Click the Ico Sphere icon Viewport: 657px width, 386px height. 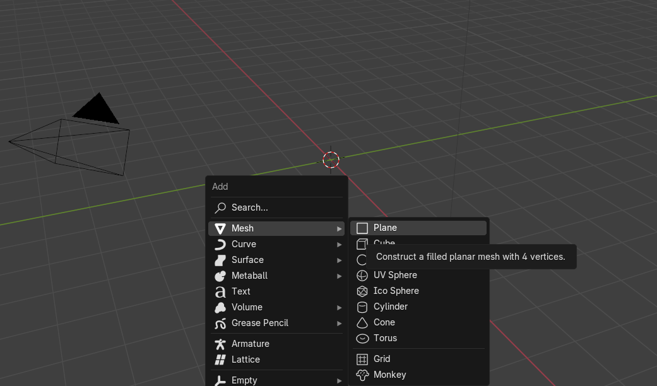pos(362,291)
